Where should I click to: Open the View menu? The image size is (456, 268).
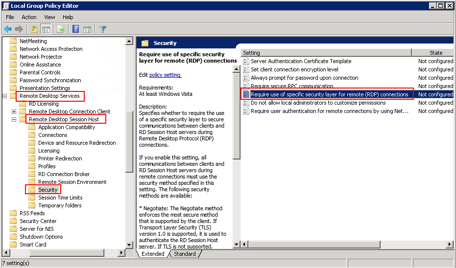point(49,17)
